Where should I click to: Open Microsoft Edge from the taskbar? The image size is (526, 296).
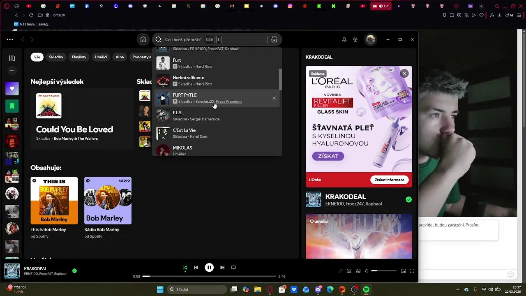pos(330,289)
